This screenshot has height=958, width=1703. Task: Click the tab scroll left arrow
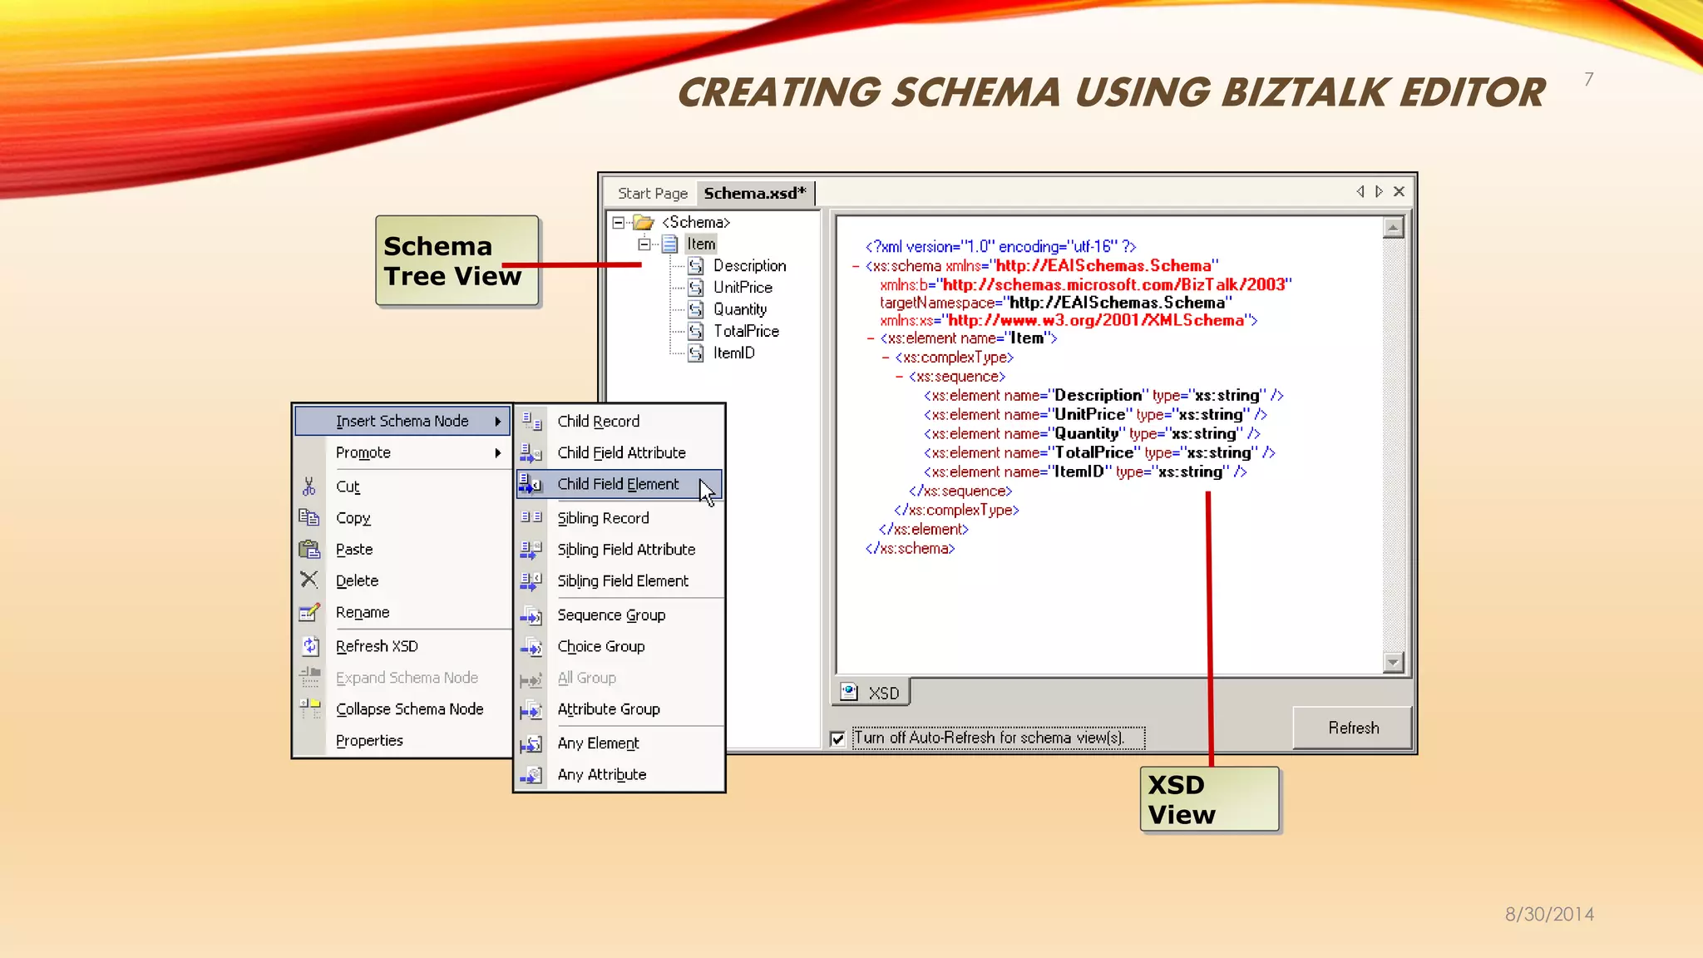coord(1360,192)
